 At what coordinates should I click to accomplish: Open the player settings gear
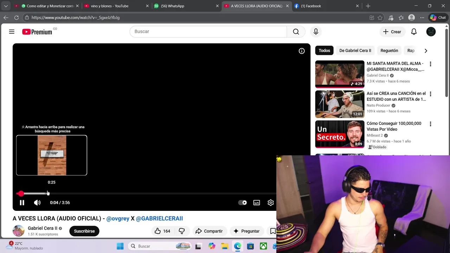coord(271,203)
